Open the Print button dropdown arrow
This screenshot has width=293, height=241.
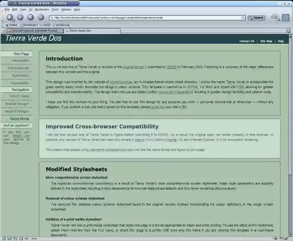coord(278,20)
